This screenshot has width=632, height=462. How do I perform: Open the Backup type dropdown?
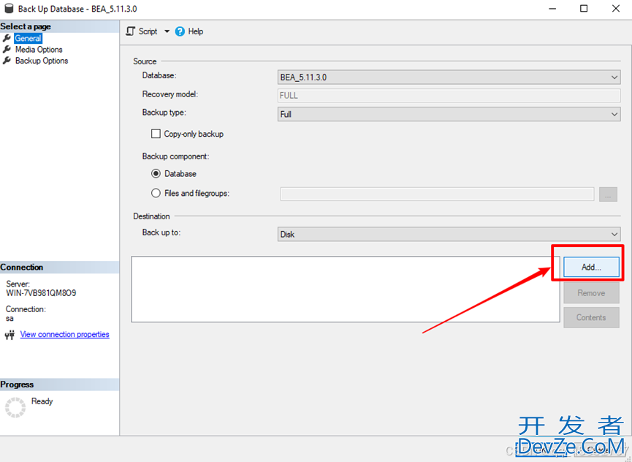click(449, 114)
